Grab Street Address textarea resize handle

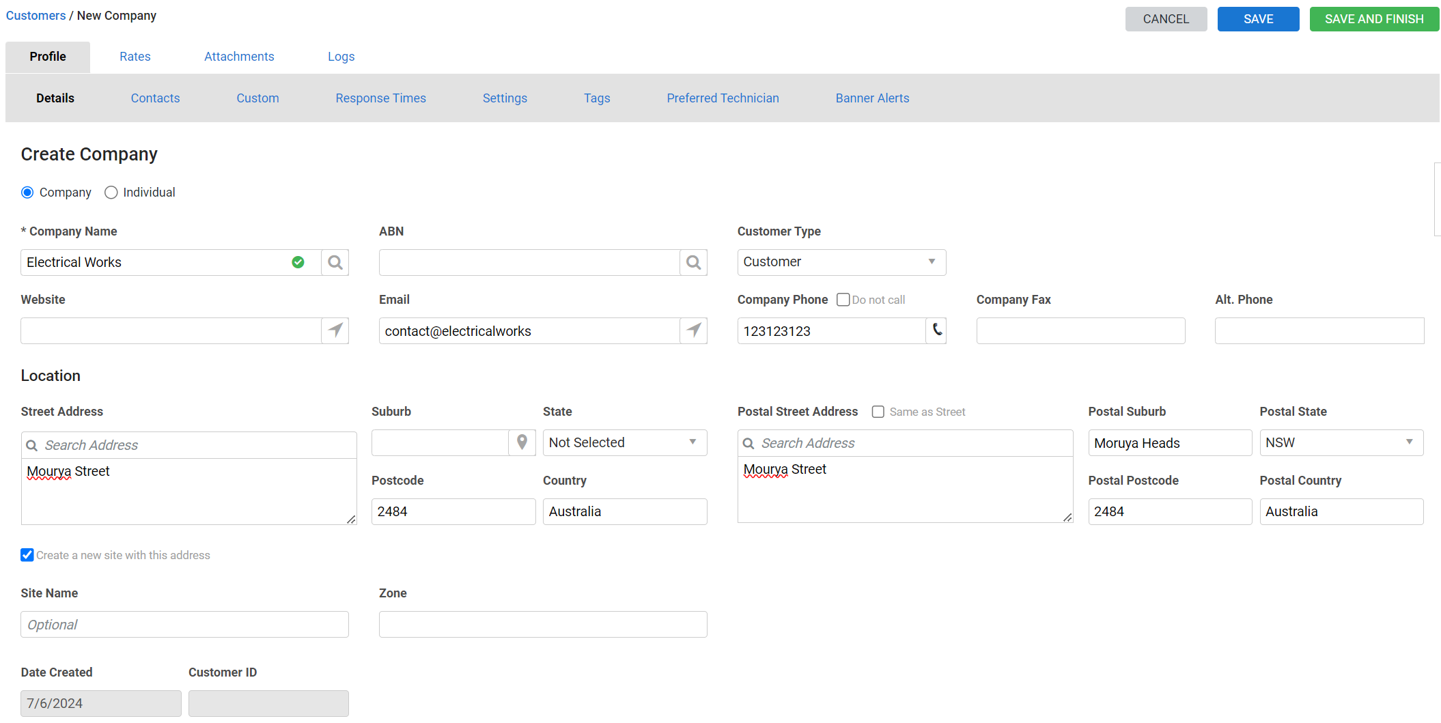tap(351, 520)
